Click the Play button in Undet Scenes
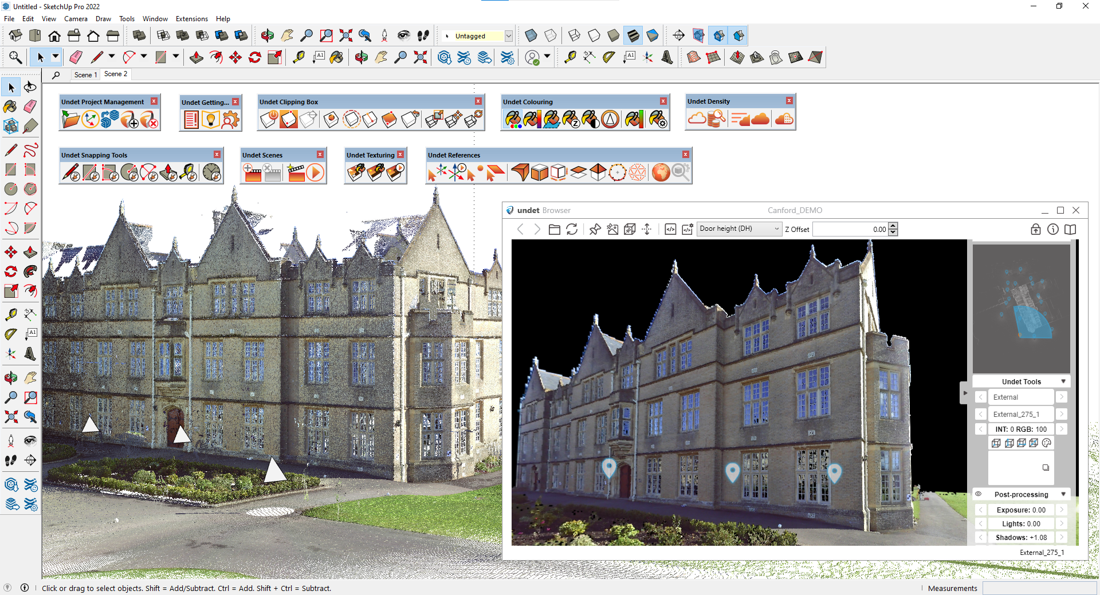Viewport: 1100px width, 595px height. pyautogui.click(x=315, y=172)
